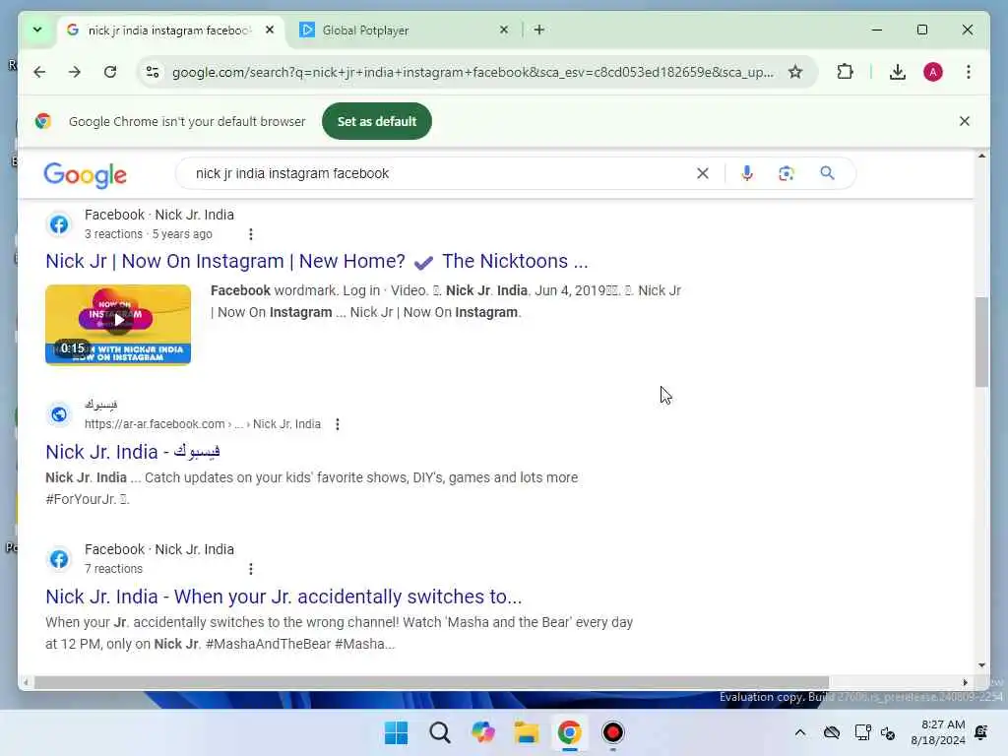Close the nick jr india search tab
The height and width of the screenshot is (756, 1008).
[270, 30]
